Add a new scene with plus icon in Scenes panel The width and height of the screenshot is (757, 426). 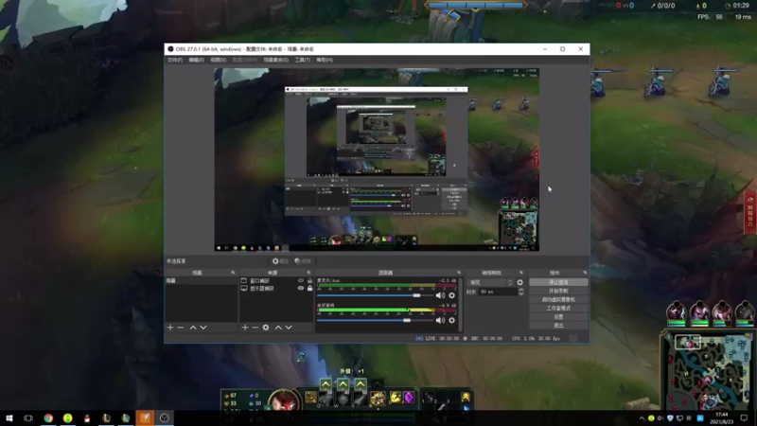[x=170, y=328]
